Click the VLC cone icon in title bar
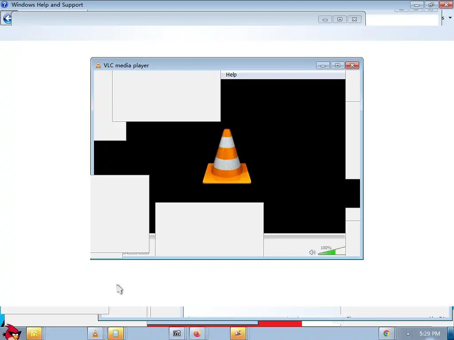Screen dimensions: 454x340 tap(98, 66)
